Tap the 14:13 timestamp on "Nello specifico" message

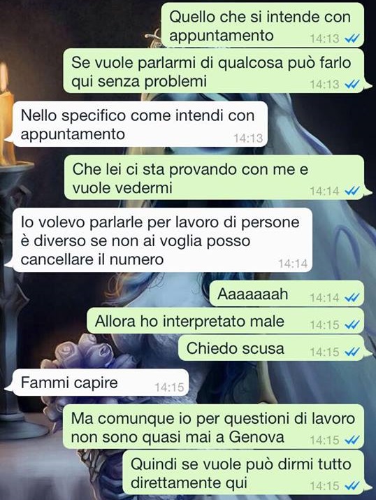(248, 138)
